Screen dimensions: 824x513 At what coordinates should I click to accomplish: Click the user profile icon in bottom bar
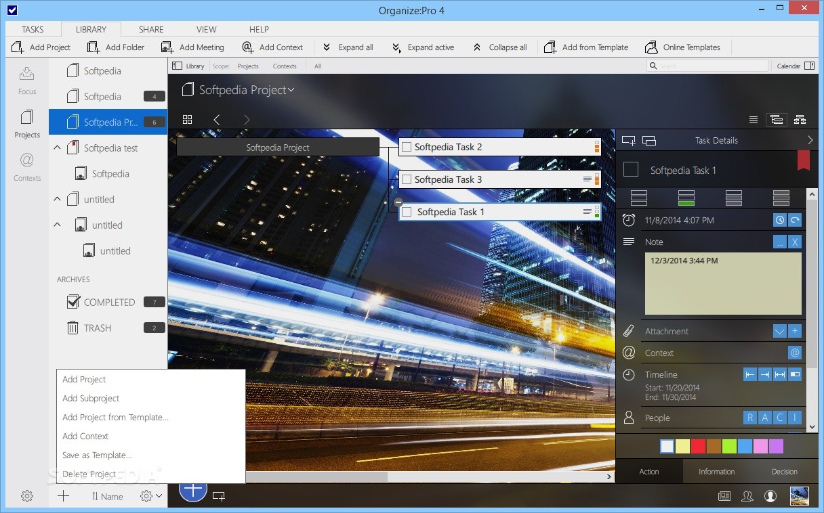click(770, 496)
